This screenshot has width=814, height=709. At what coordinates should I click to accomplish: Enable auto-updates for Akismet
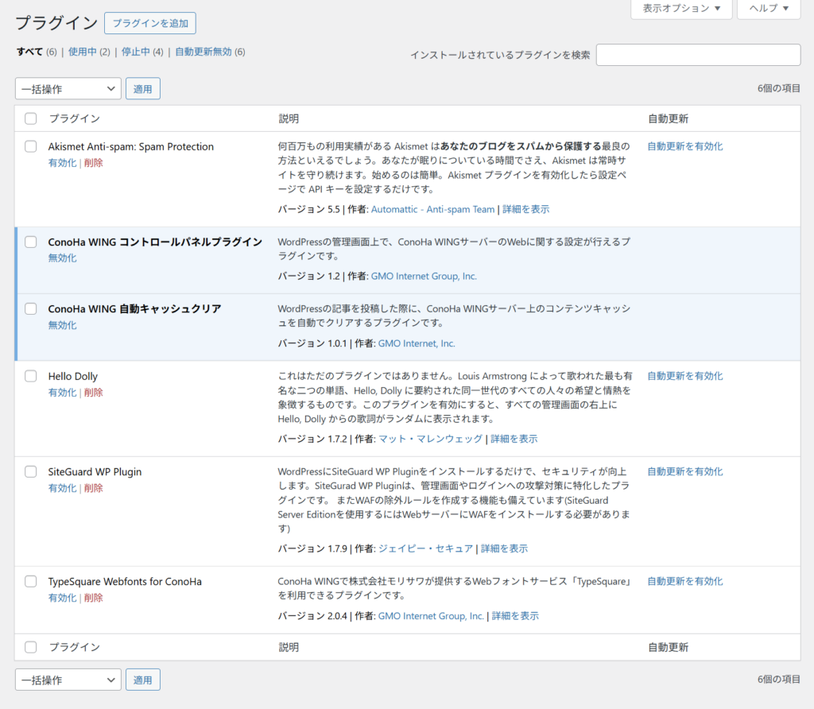pos(684,146)
